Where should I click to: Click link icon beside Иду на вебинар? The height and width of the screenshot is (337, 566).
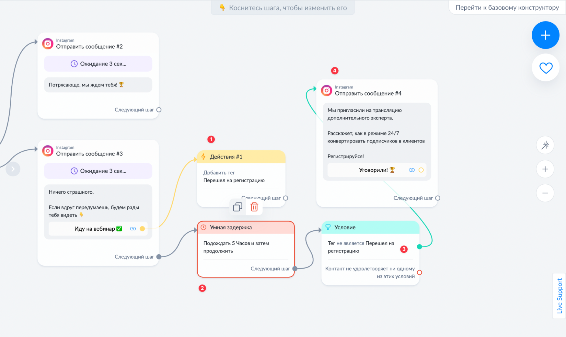tap(133, 229)
